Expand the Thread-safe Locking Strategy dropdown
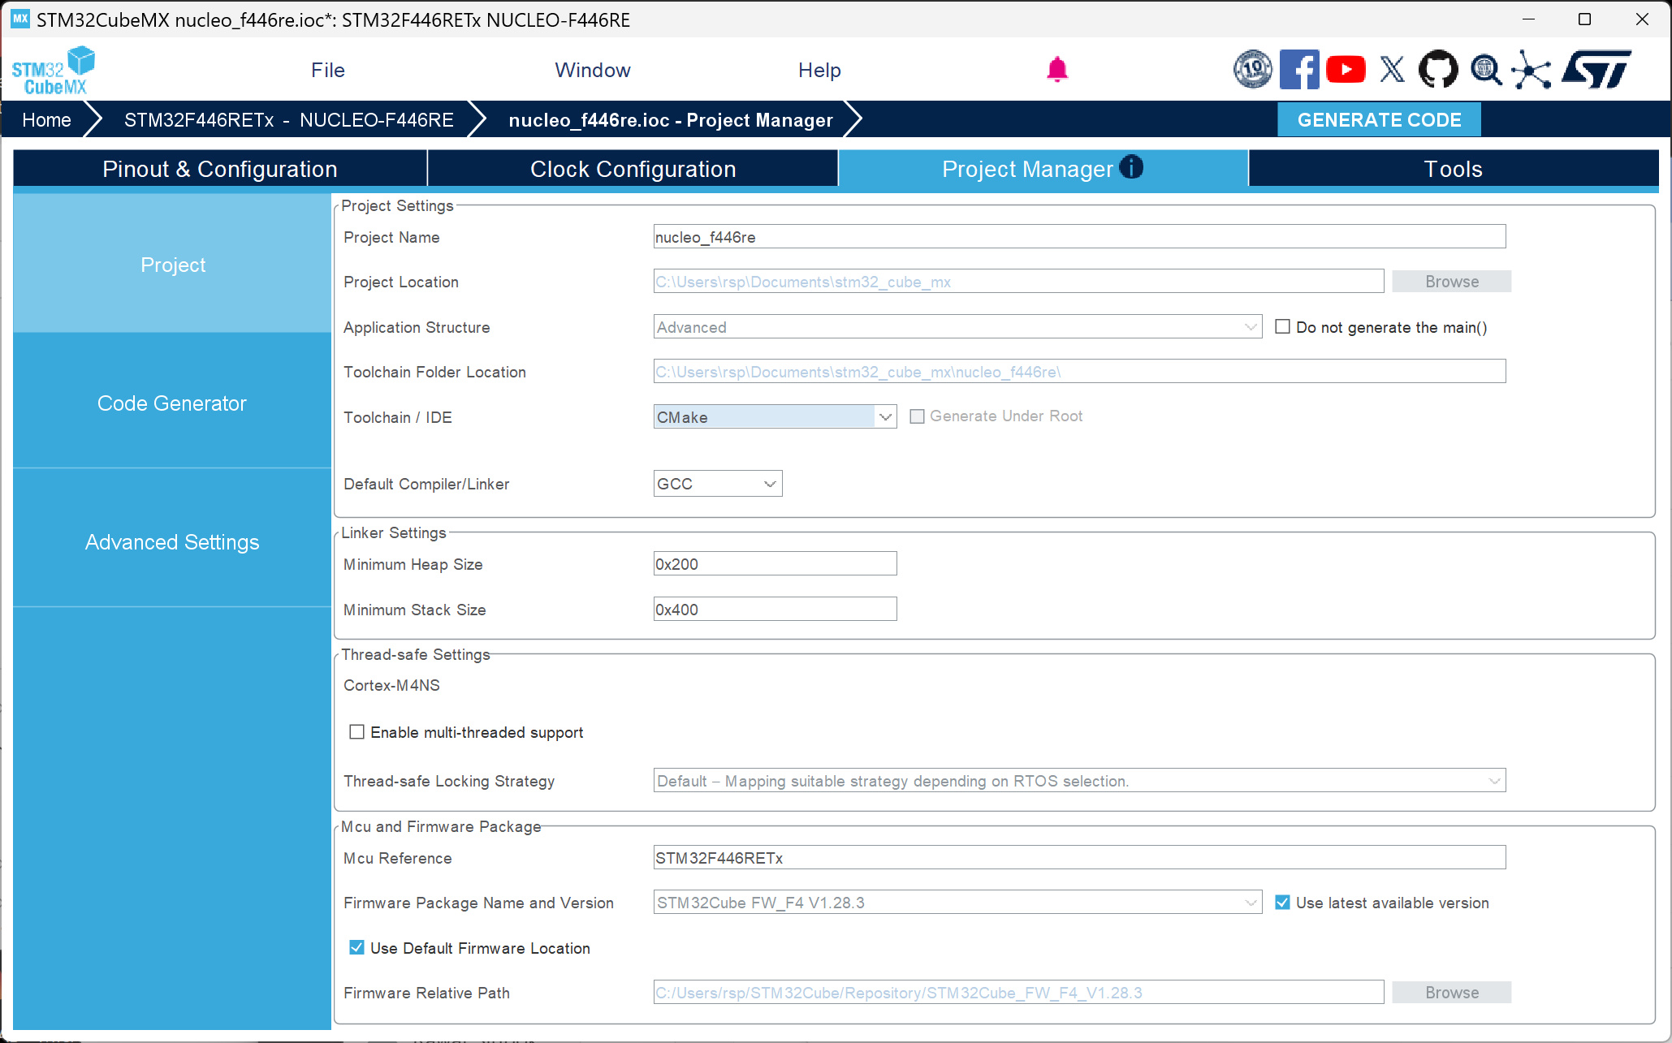1672x1043 pixels. (x=1494, y=781)
